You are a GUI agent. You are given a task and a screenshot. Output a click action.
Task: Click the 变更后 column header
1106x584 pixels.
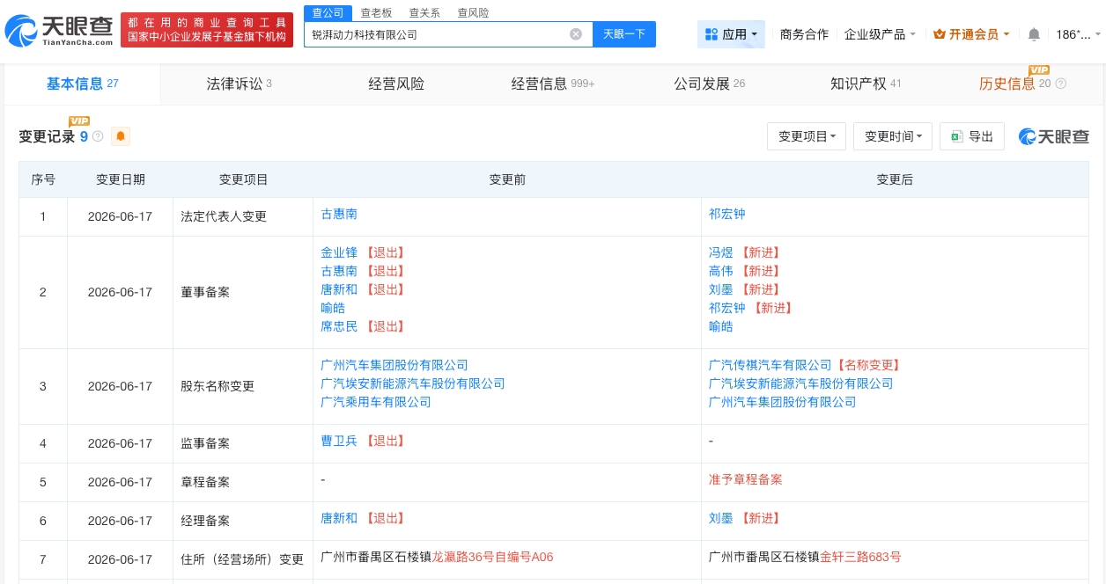895,179
